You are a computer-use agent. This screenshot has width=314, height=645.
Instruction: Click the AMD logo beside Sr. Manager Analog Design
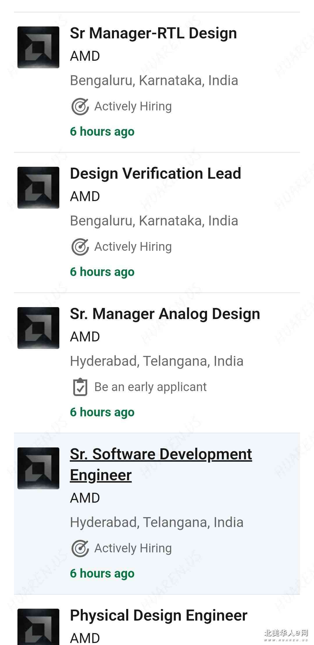click(38, 328)
